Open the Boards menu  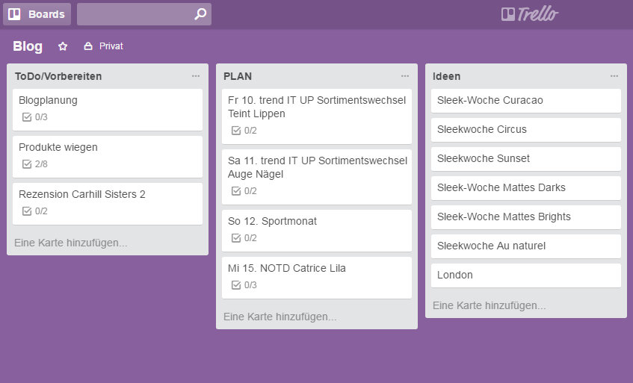pos(37,14)
